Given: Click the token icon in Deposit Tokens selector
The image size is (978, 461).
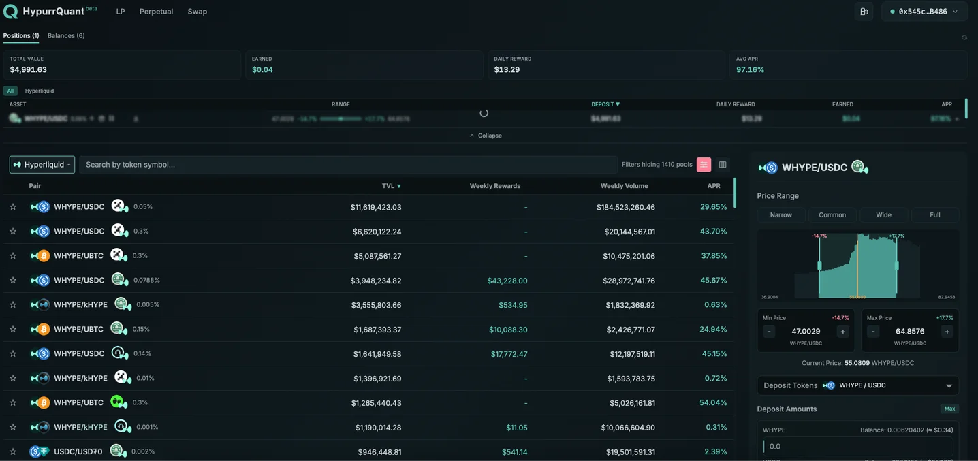Looking at the screenshot, I should coord(829,385).
